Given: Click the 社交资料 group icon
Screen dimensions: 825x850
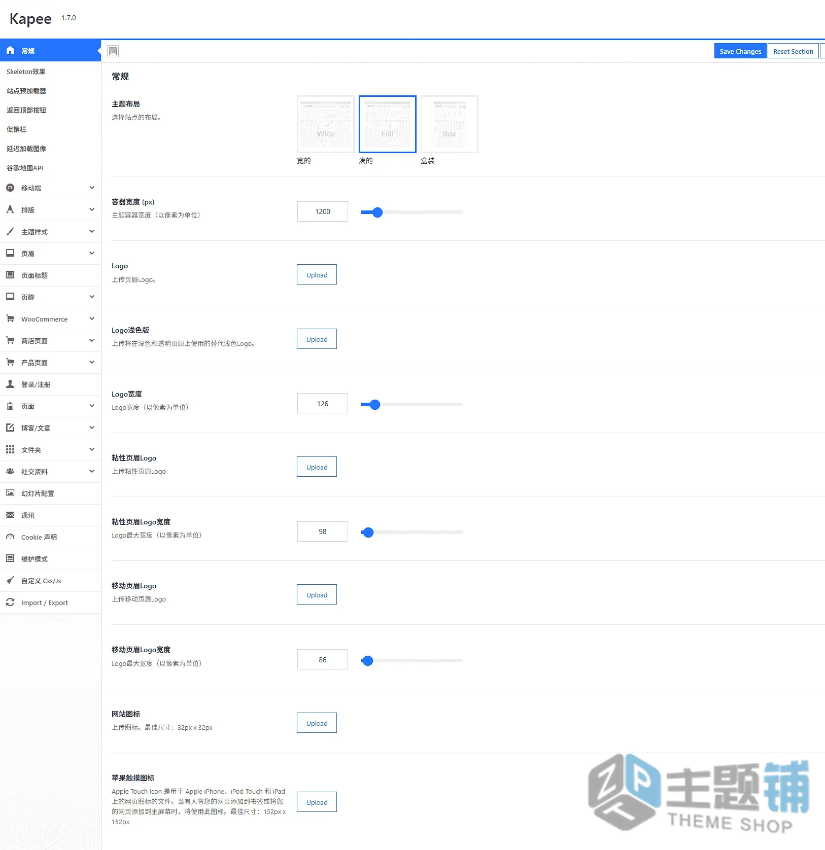Looking at the screenshot, I should 10,471.
